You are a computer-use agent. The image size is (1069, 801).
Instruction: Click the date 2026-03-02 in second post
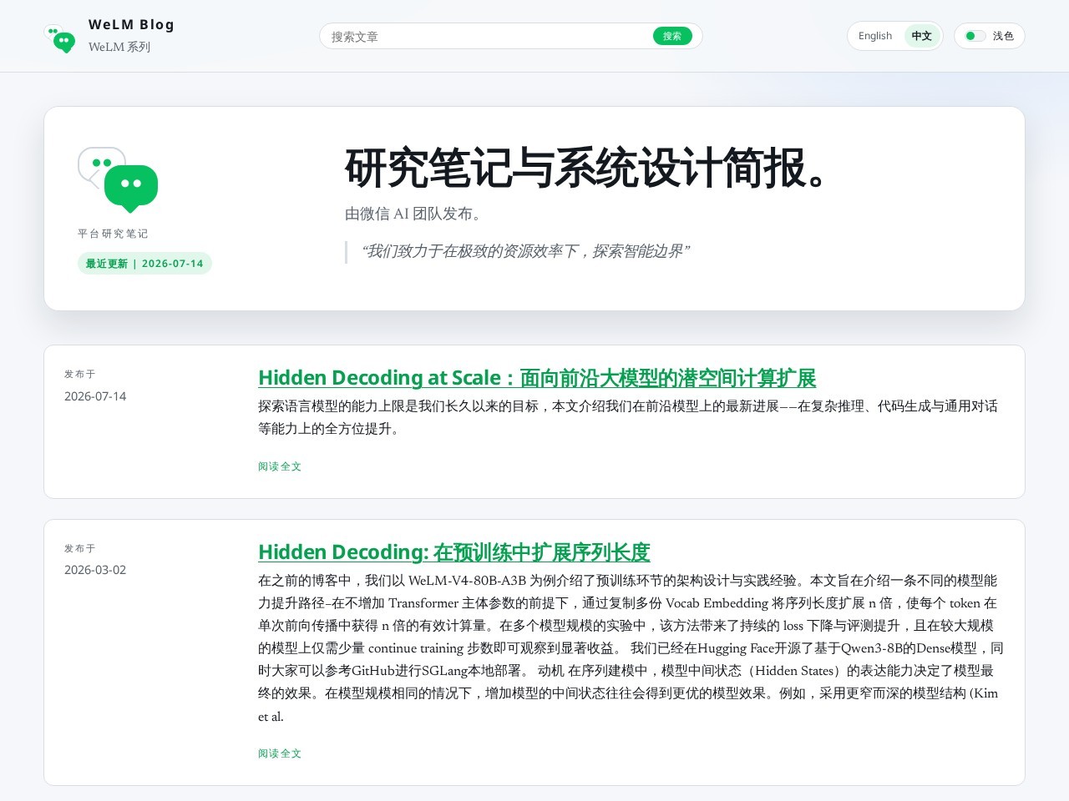click(95, 570)
